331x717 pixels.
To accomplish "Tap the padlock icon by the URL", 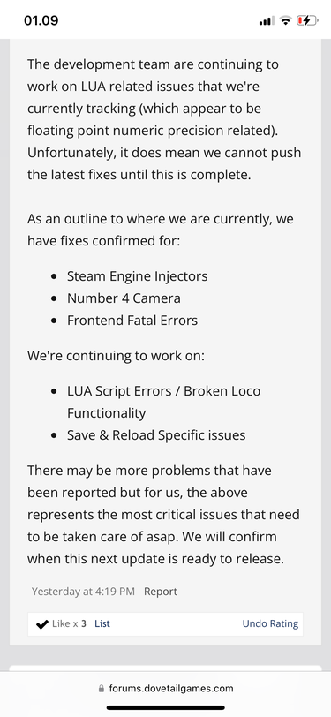I will (x=101, y=688).
